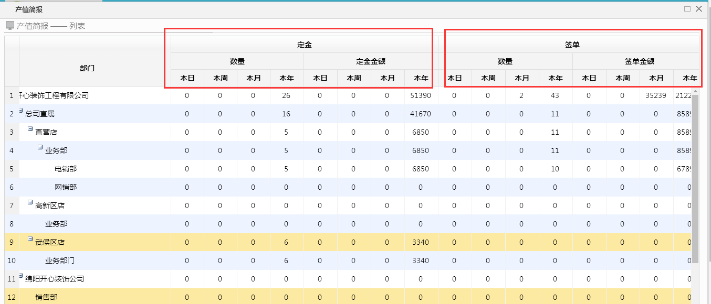Select the 业务部门 row
The image size is (711, 304).
60,261
